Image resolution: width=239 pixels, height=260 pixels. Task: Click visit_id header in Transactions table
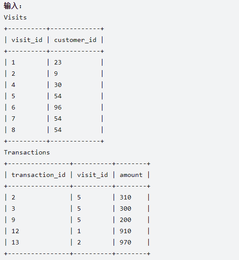(x=92, y=175)
